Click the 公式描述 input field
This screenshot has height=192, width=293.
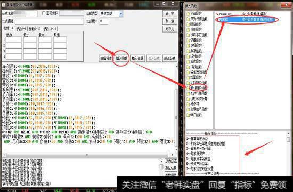(x=50, y=21)
